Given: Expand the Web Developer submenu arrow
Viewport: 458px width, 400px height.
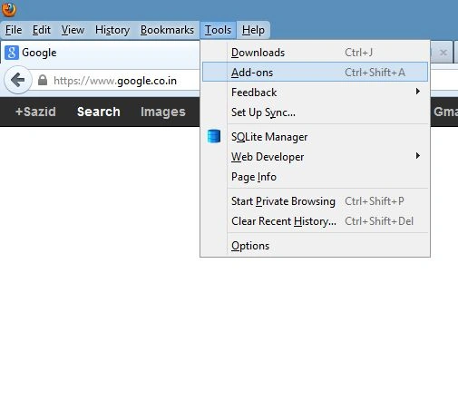Looking at the screenshot, I should tap(417, 156).
